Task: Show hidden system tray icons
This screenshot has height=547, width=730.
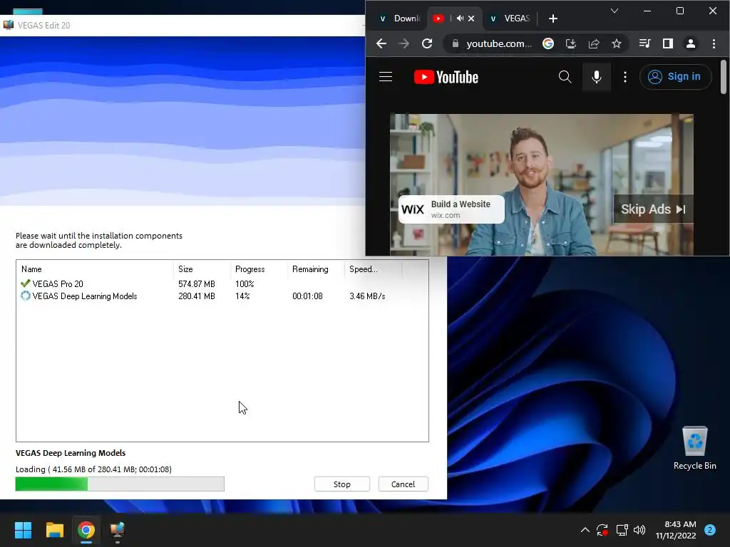Action: (x=585, y=530)
